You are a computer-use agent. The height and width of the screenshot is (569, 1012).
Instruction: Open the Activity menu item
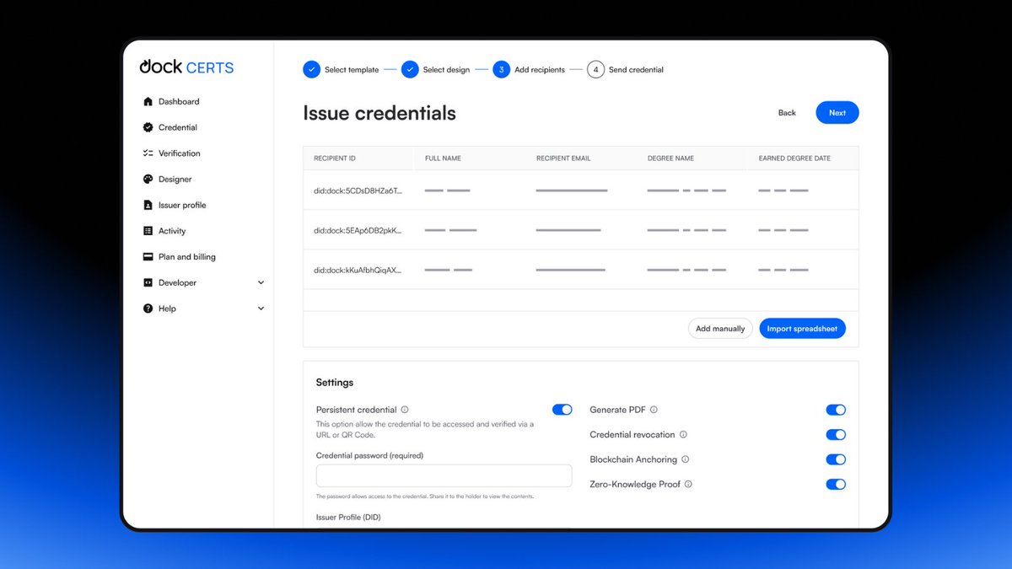pyautogui.click(x=172, y=231)
